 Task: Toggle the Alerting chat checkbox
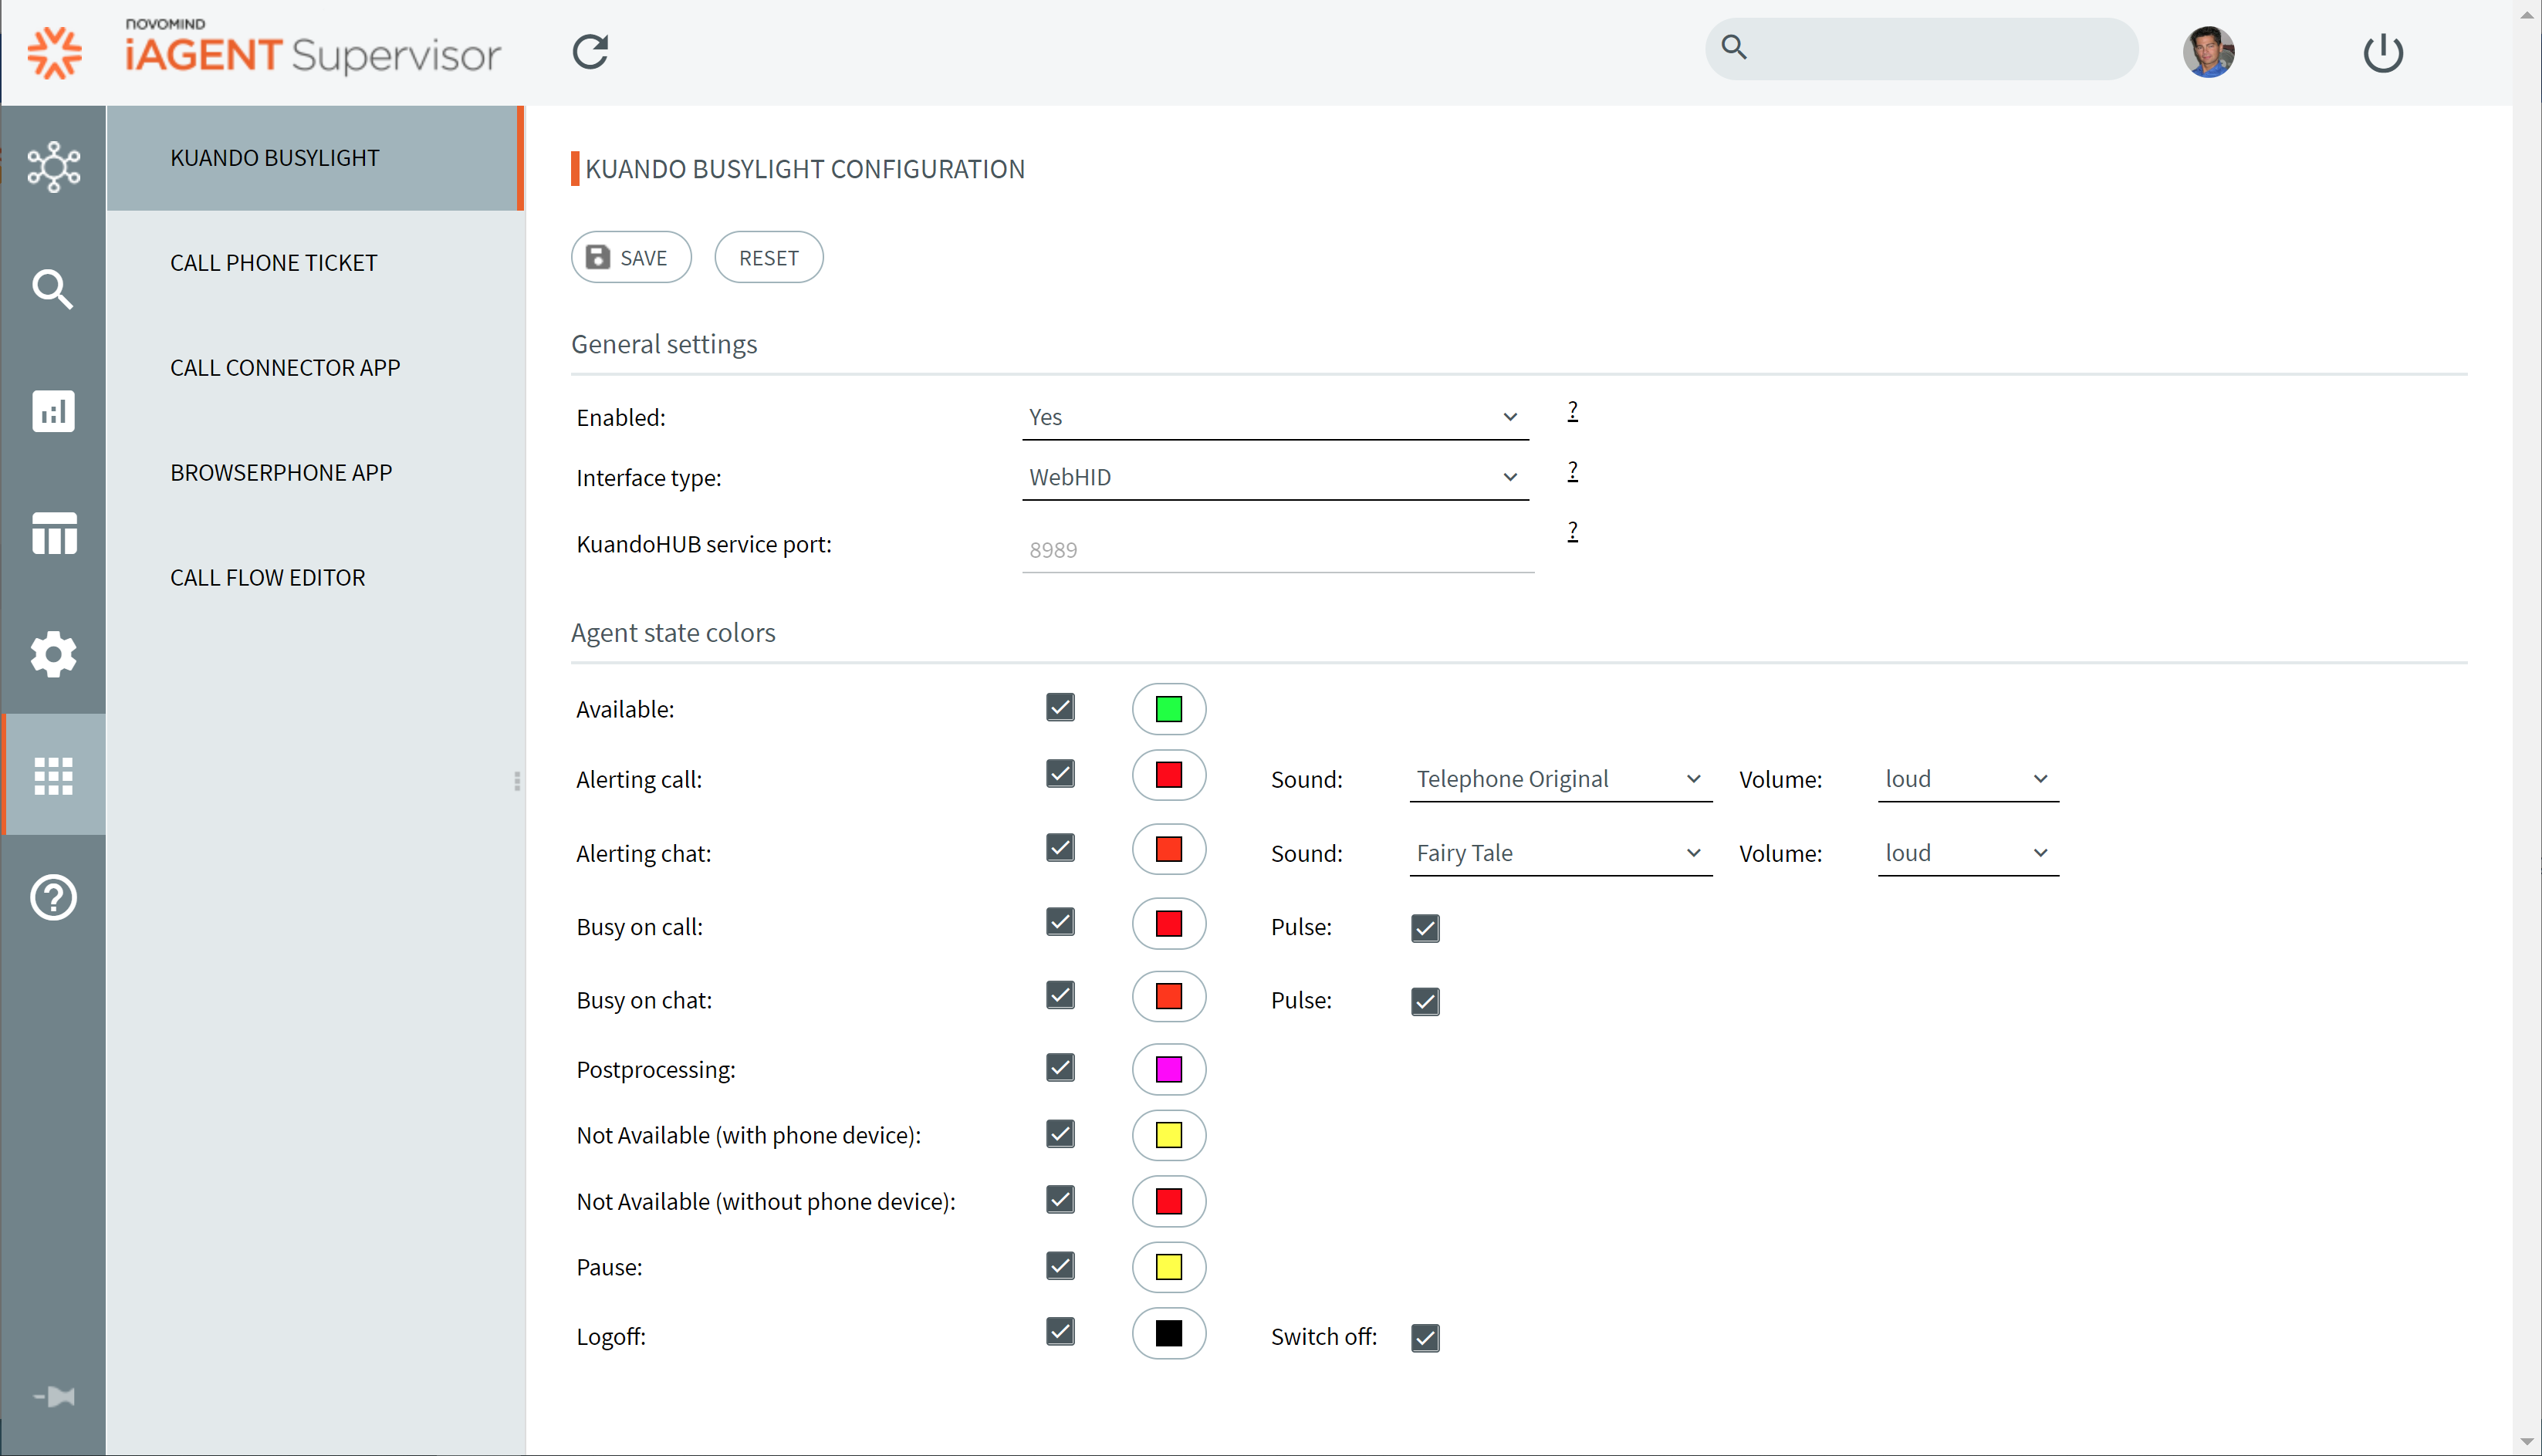point(1060,847)
